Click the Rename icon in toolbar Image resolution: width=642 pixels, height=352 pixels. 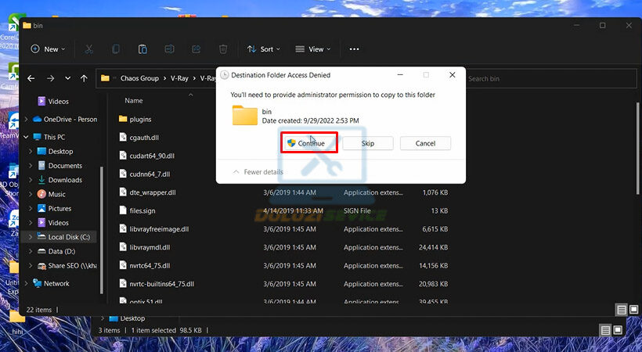169,48
